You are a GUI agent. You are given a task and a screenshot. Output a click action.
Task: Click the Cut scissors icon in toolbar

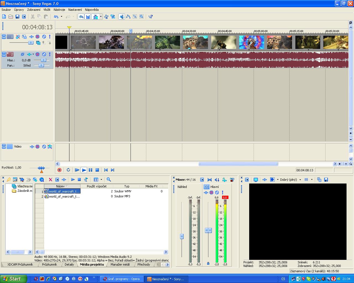33,17
